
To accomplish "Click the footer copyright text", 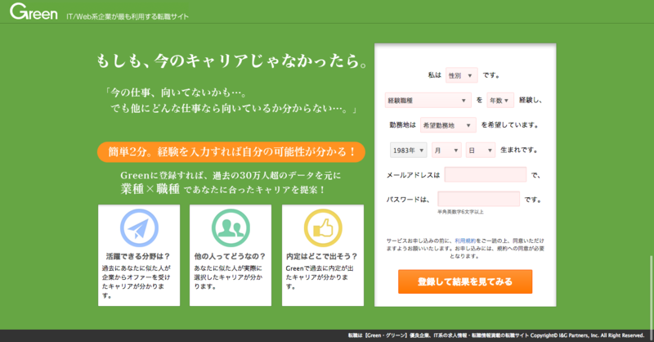I will (496, 335).
